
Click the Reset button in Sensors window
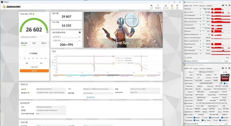pos(227,58)
